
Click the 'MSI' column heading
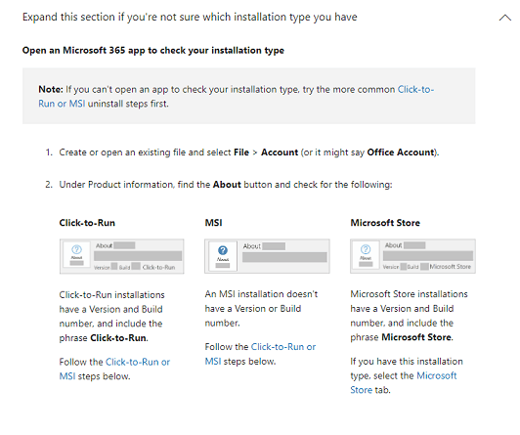click(213, 223)
